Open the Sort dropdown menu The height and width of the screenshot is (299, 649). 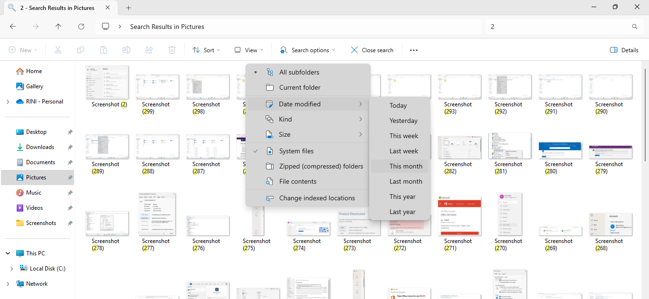pos(206,50)
